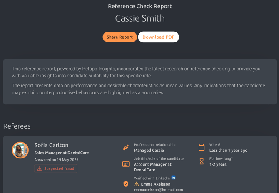
Task: Open Sofia Carlton's profile photo
Action: tap(20, 150)
